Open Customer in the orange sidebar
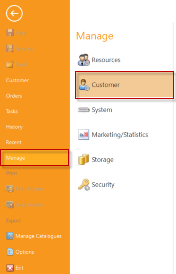176x274 pixels. [x=17, y=80]
